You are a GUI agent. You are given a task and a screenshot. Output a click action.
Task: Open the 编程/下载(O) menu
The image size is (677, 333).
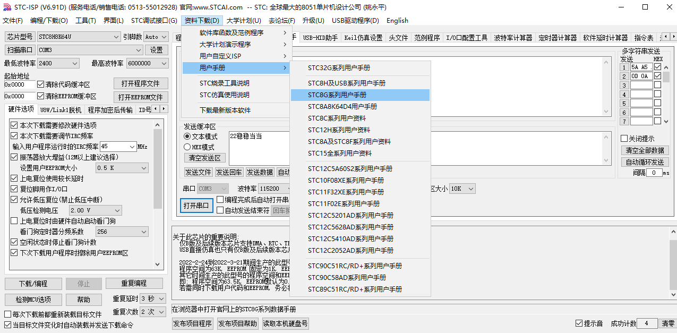point(49,21)
